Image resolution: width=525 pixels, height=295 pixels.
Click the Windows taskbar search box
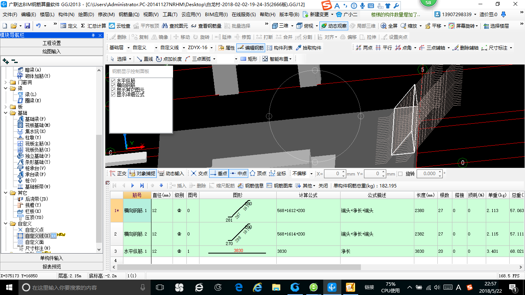[84, 287]
